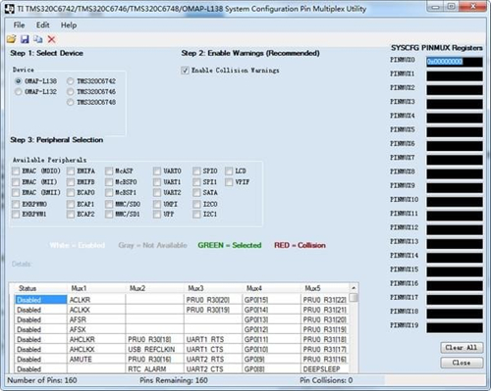The width and height of the screenshot is (491, 391).
Task: Select the ECAP0 peripheral checkbox
Action: coord(71,192)
